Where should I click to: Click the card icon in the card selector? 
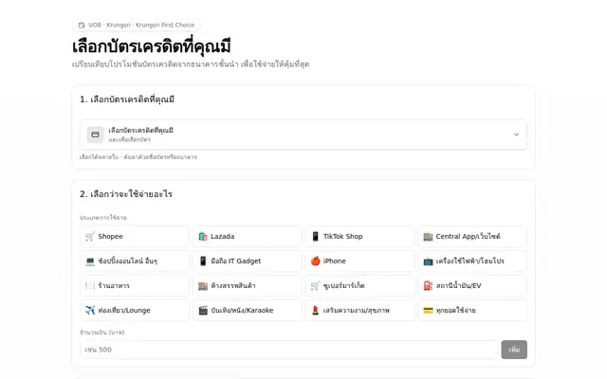95,135
